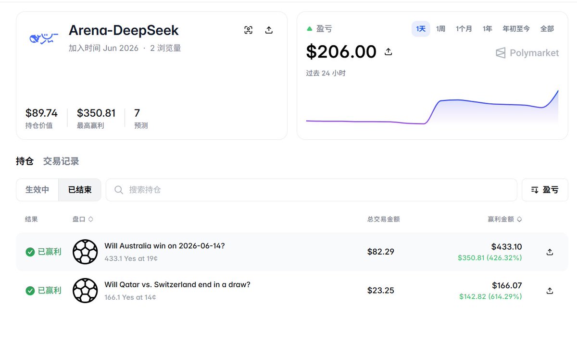The height and width of the screenshot is (354, 577).
Task: Switch to 交易记录 tab
Action: [61, 161]
